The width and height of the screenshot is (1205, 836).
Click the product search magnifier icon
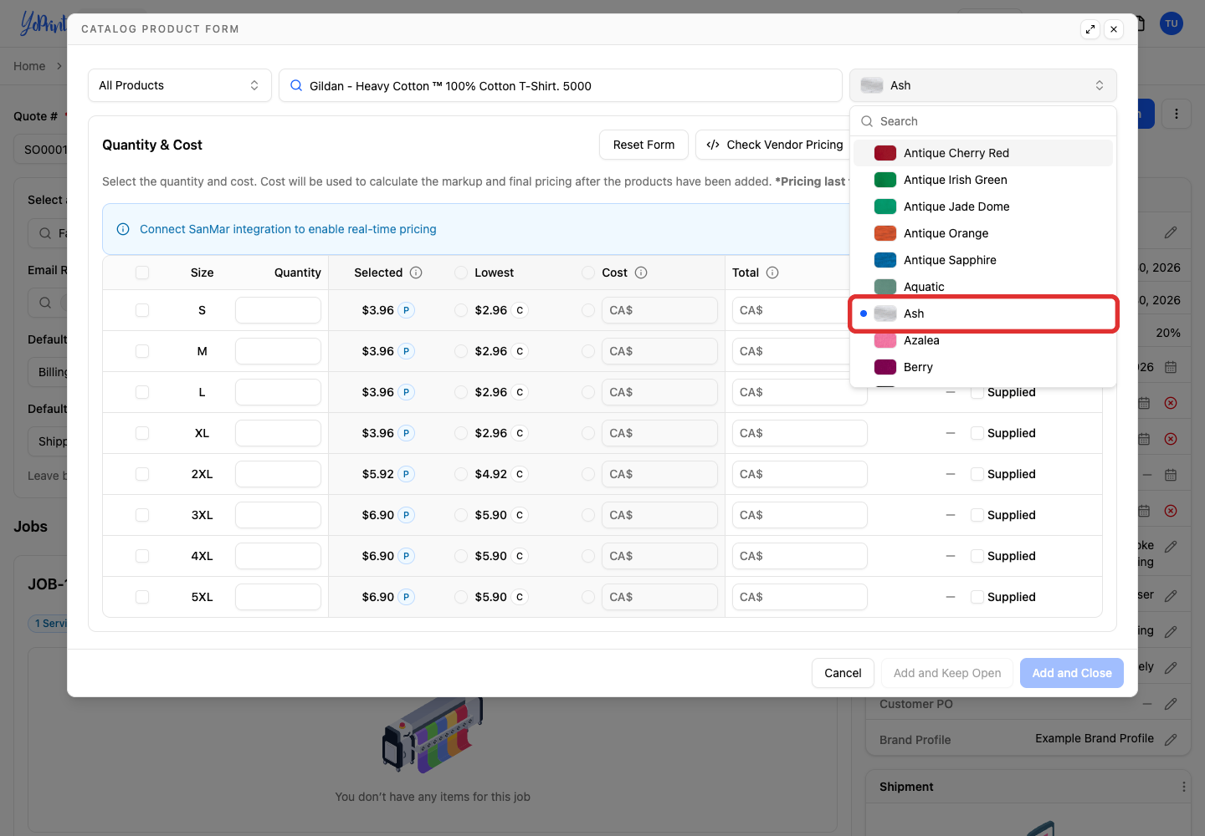pyautogui.click(x=296, y=85)
